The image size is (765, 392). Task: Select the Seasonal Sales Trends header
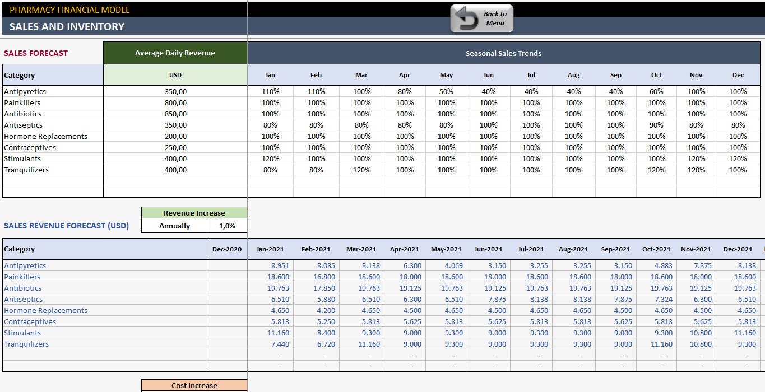[503, 53]
